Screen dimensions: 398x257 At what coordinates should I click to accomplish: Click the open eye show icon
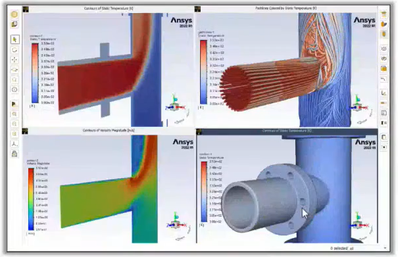384,49
